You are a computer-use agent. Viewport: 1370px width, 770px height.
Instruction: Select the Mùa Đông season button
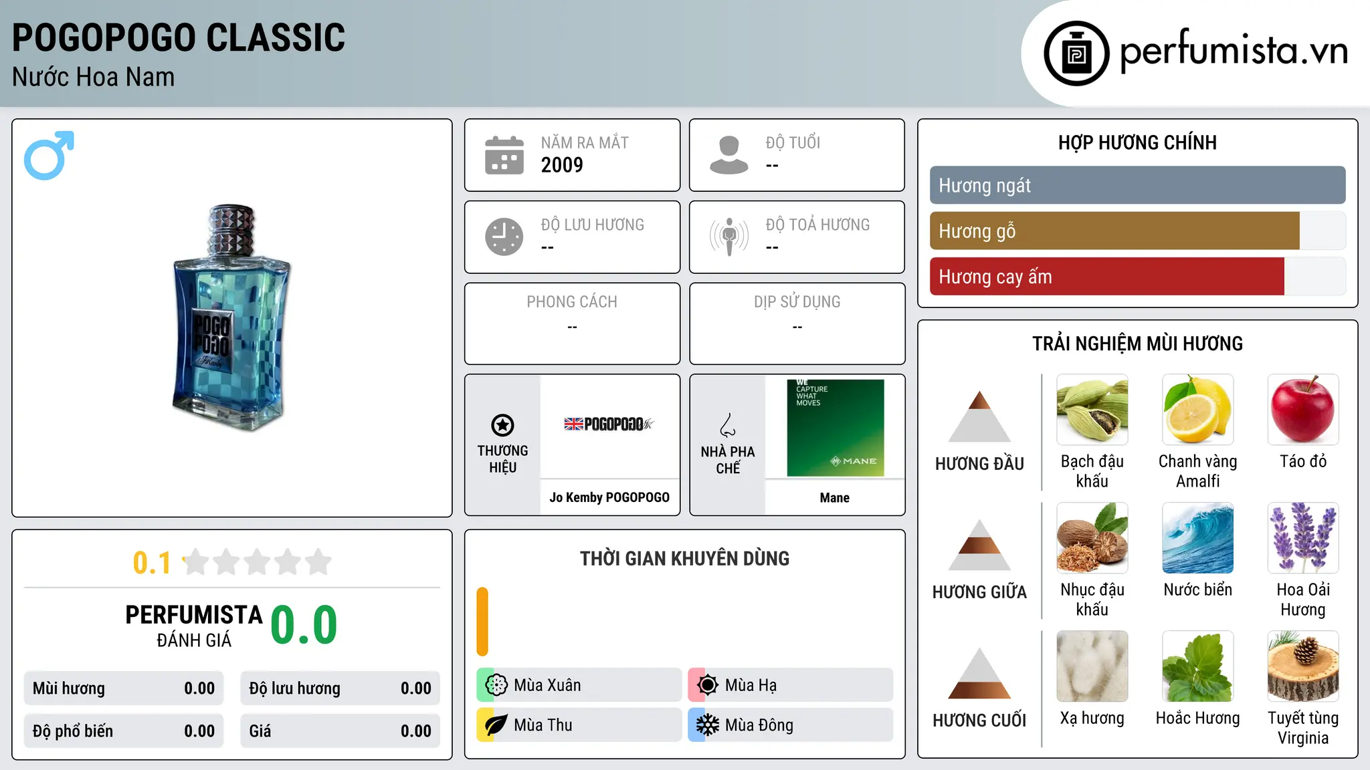point(791,725)
